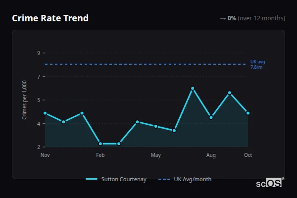Click the Nov data point on the chart

pyautogui.click(x=45, y=113)
